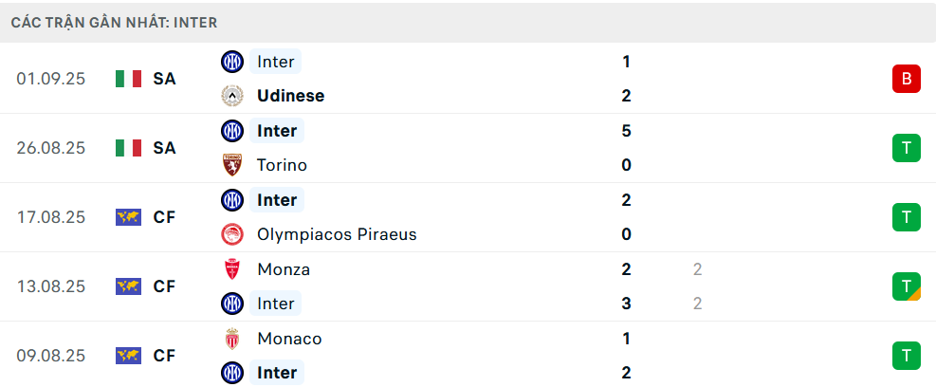This screenshot has height=387, width=936.
Task: Click the 09.08.25 match date
Action: (51, 356)
